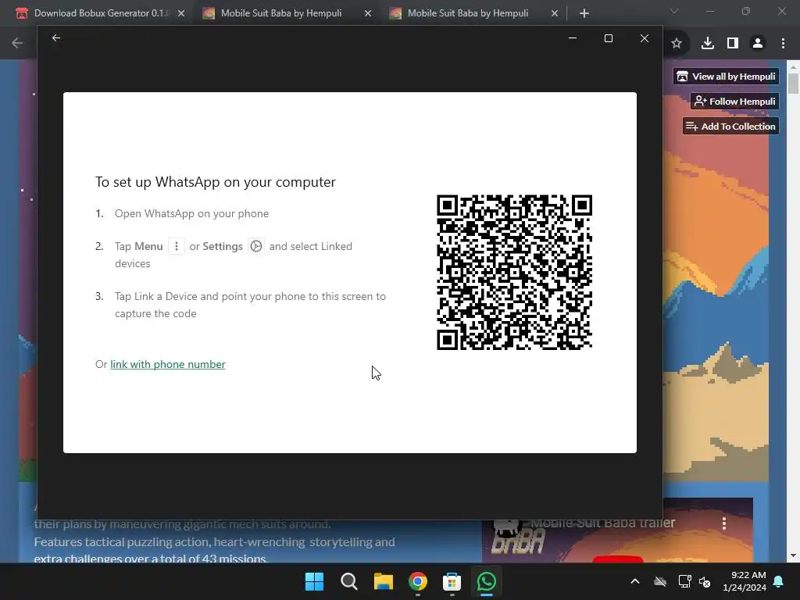The height and width of the screenshot is (600, 800).
Task: Toggle Chrome side panel icon
Action: pyautogui.click(x=733, y=44)
